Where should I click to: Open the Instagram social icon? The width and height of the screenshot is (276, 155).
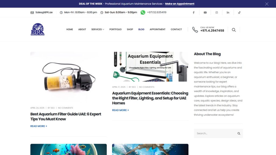pos(216,12)
